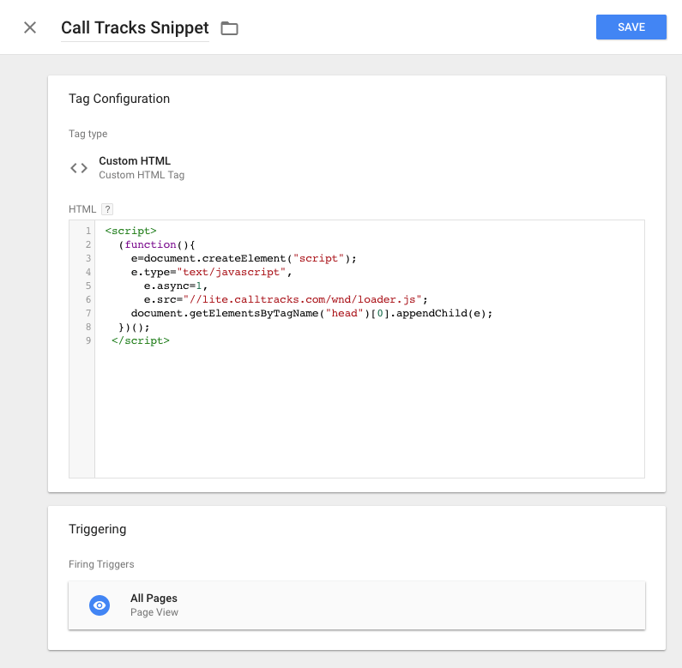Viewport: 682px width, 668px height.
Task: Click the calltracks loader.js URL string
Action: coord(303,299)
